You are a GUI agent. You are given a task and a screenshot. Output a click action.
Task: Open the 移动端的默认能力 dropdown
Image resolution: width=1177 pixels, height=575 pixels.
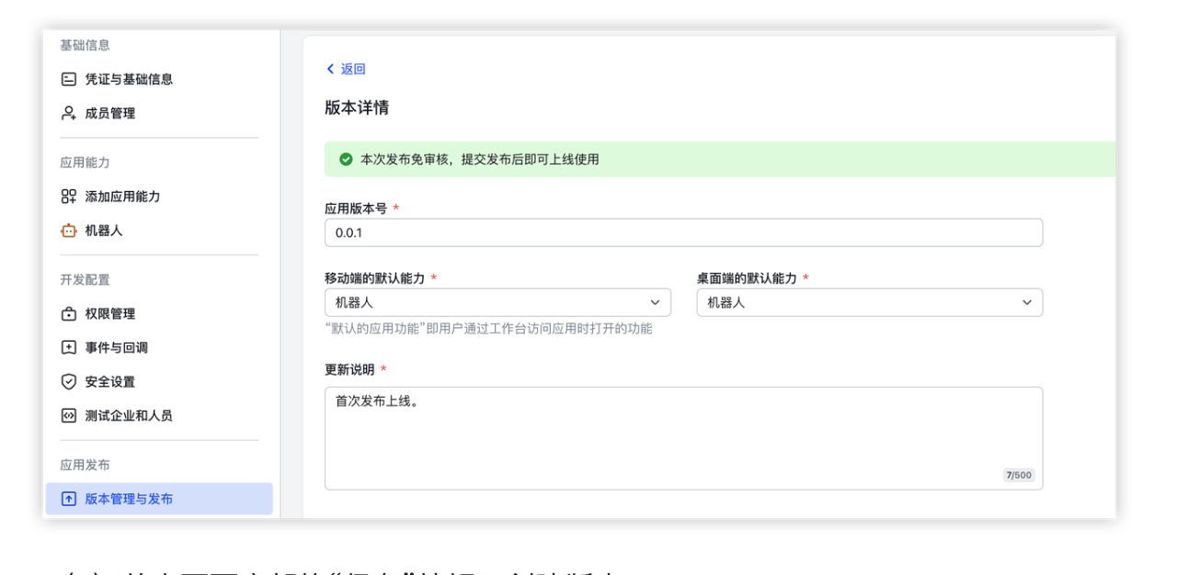point(497,303)
